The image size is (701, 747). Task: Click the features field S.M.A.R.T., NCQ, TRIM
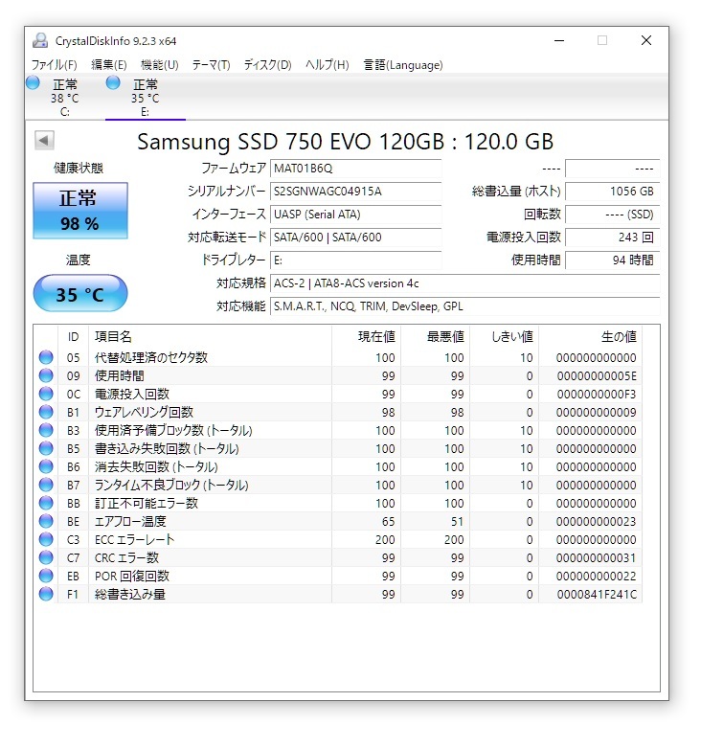tap(464, 306)
